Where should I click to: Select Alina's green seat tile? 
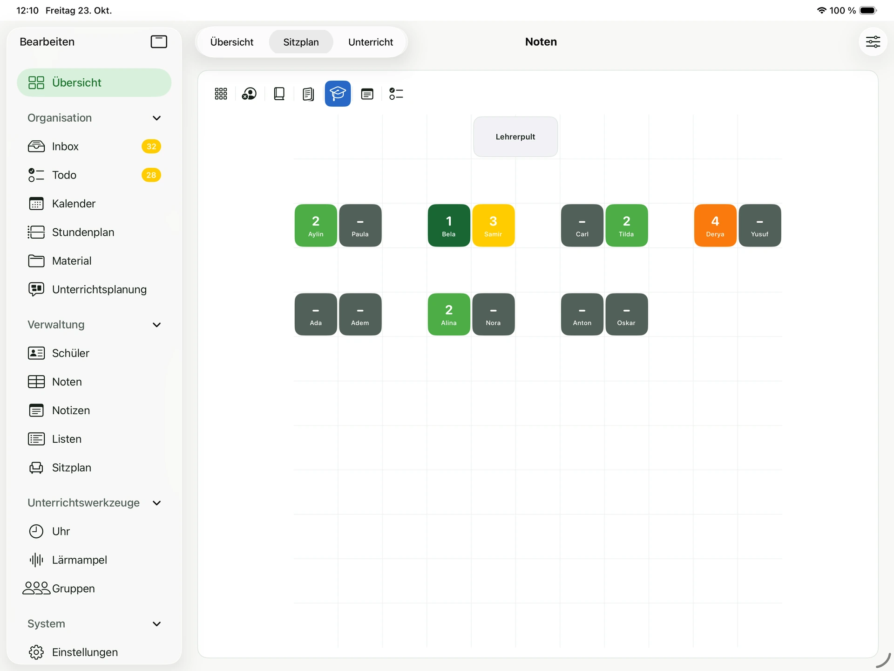click(x=449, y=314)
